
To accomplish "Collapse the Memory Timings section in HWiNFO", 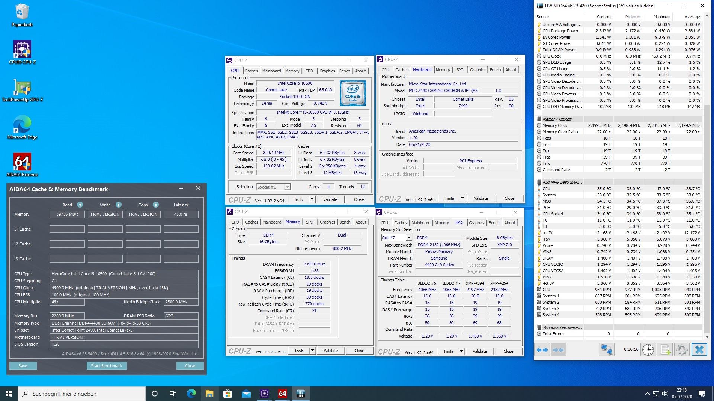I will (x=539, y=119).
